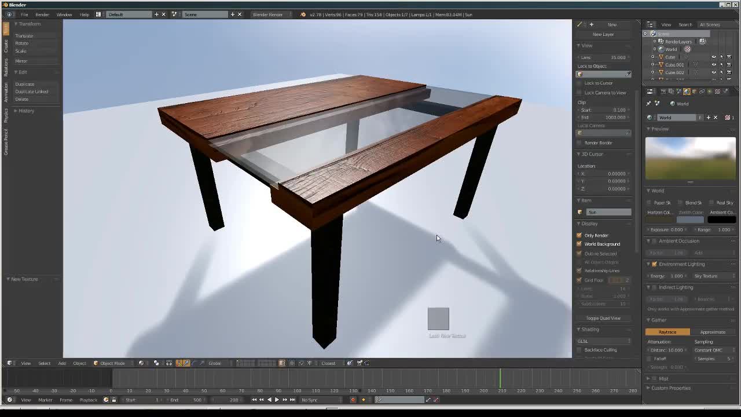The width and height of the screenshot is (741, 417).
Task: Unlink world datablock with X icon
Action: [x=716, y=118]
